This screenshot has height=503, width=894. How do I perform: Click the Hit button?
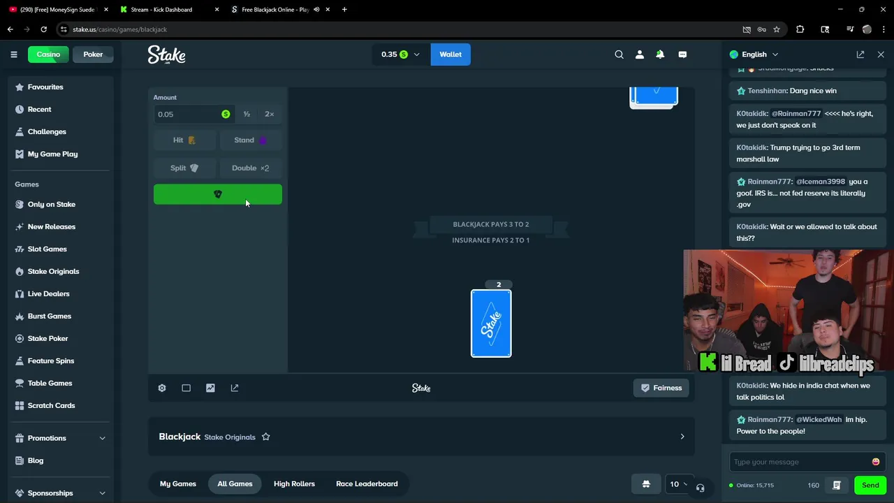(184, 140)
